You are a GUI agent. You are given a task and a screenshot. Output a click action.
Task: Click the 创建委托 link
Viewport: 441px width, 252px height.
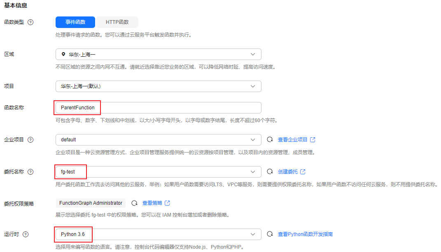pos(288,172)
